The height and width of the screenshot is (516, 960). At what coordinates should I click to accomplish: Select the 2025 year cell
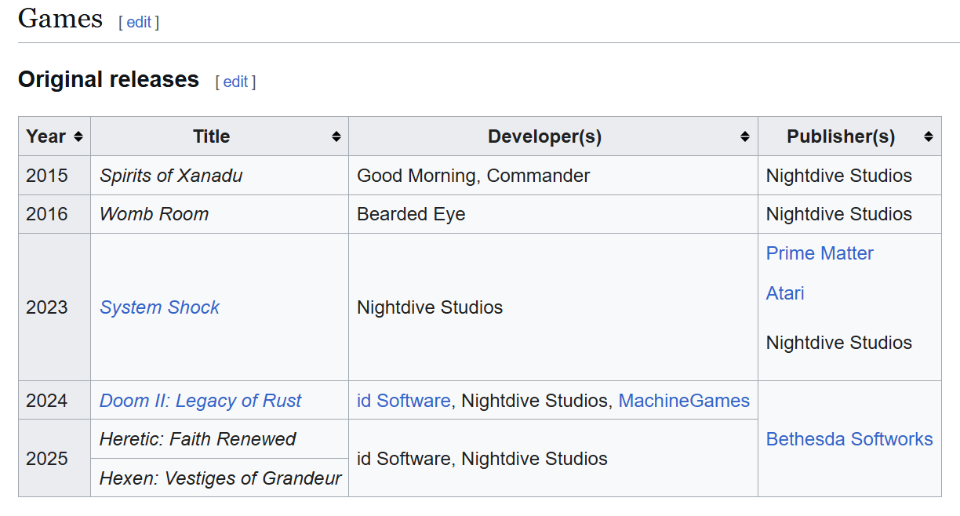click(54, 459)
